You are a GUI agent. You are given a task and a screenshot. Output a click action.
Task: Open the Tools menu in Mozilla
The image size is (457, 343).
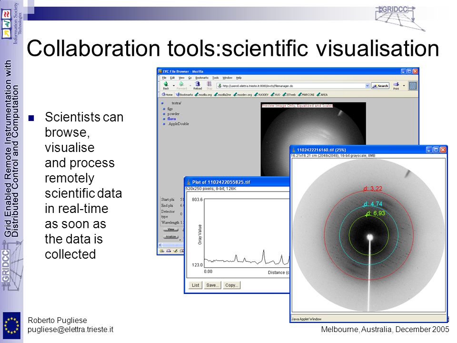point(215,78)
